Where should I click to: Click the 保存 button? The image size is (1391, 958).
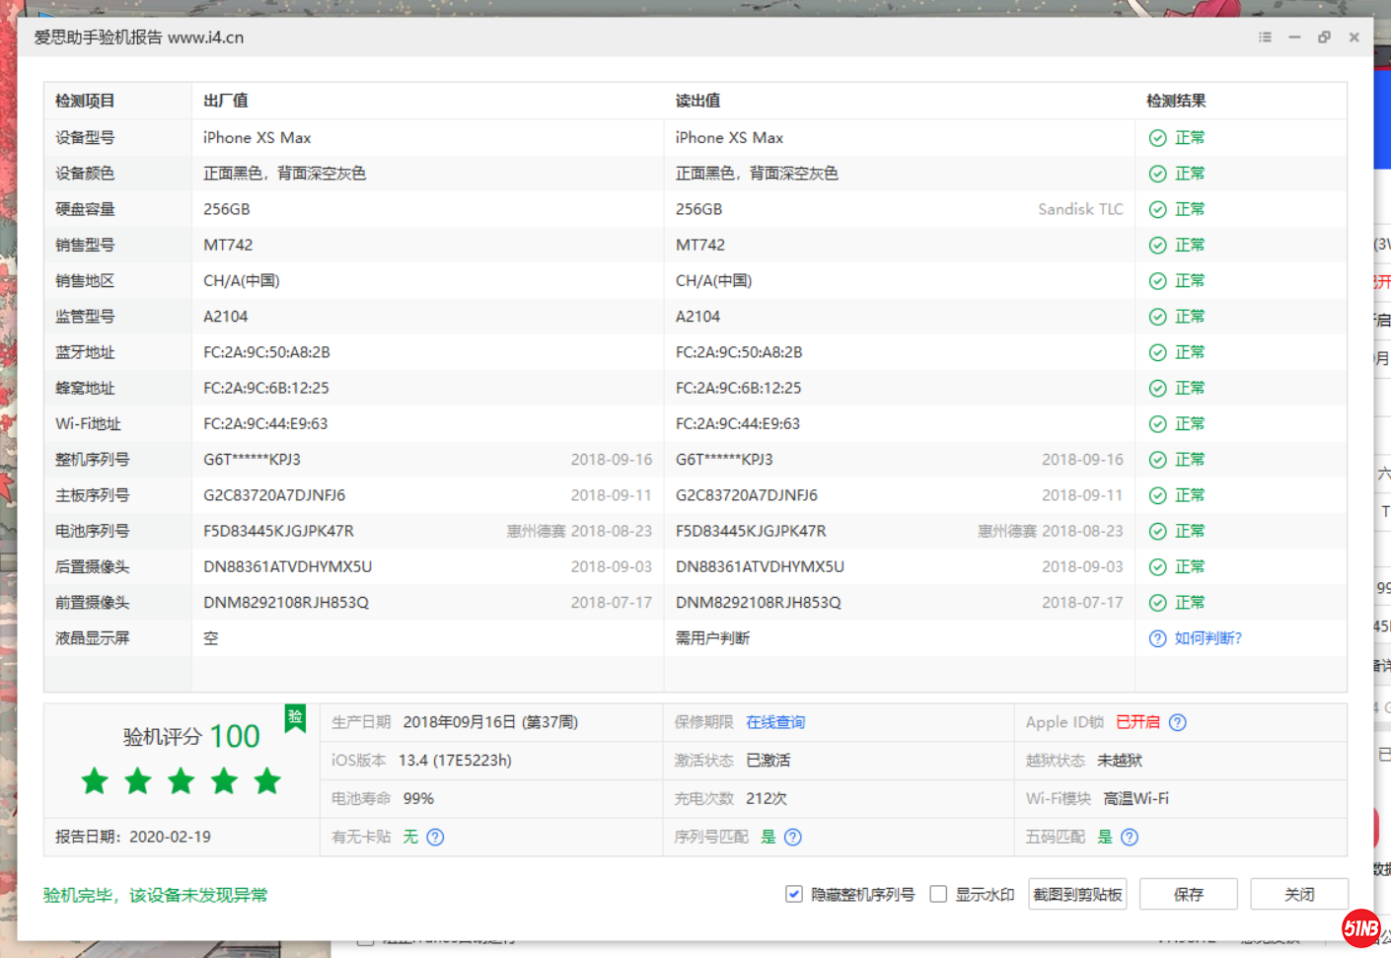[x=1188, y=894]
